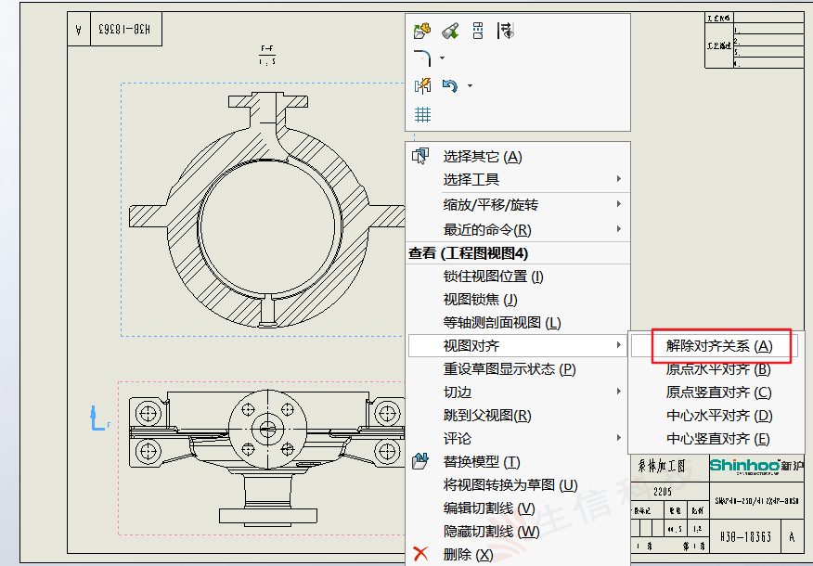Screen dimensions: 813x566
Task: Click the Shinhoo logo in title block
Action: tap(756, 467)
